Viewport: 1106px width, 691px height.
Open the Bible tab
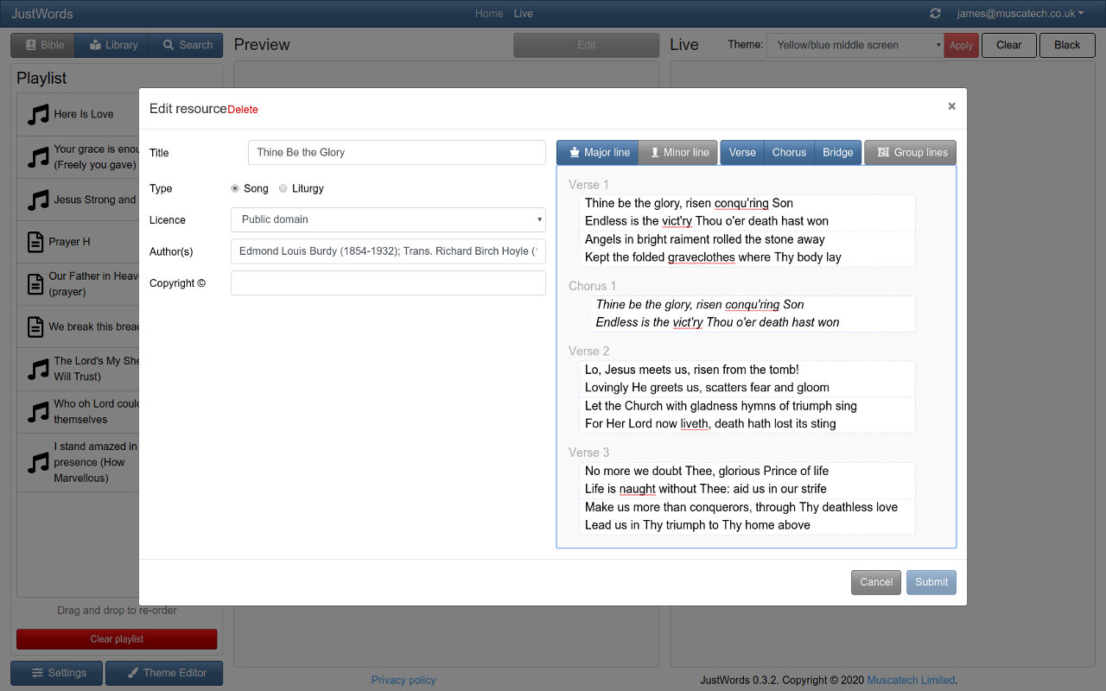[x=43, y=45]
